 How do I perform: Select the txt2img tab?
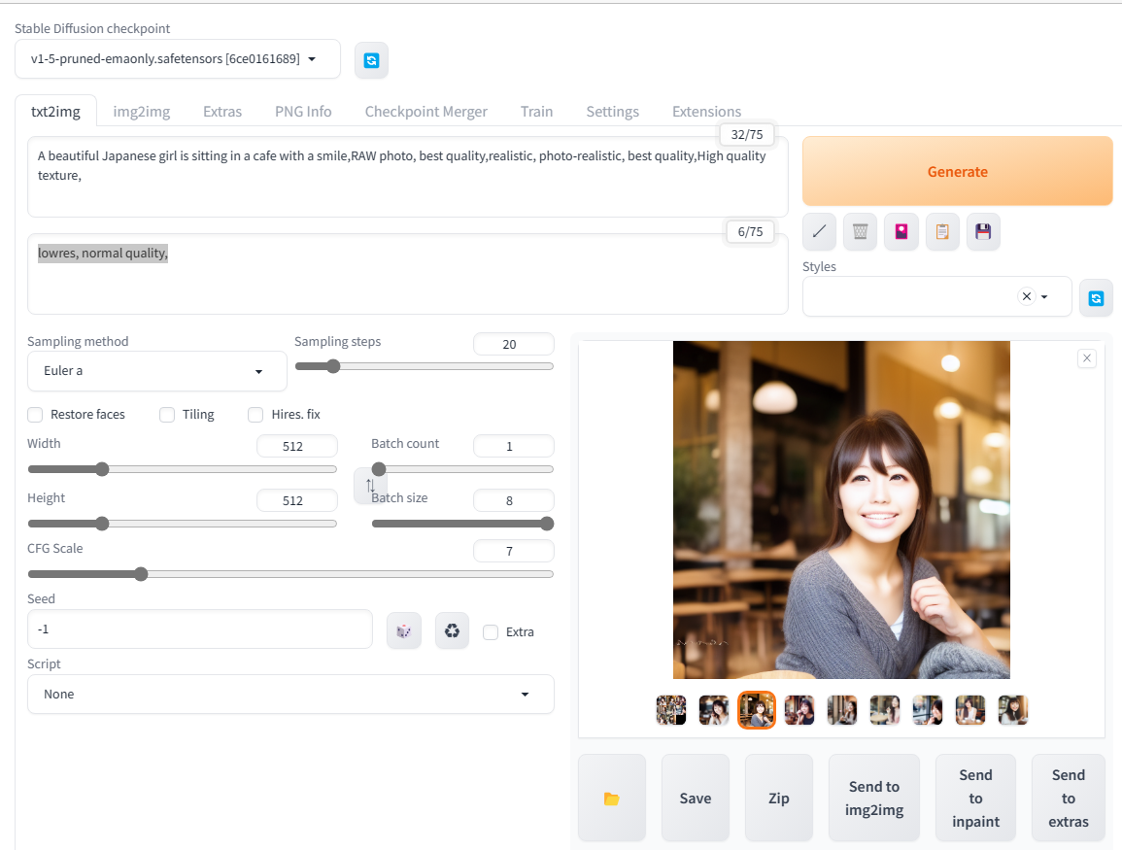pyautogui.click(x=55, y=112)
